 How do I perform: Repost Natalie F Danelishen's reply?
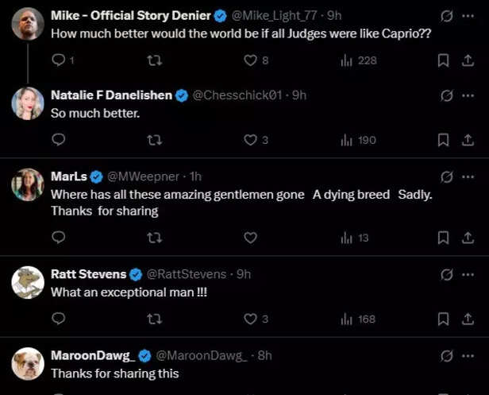click(x=154, y=140)
